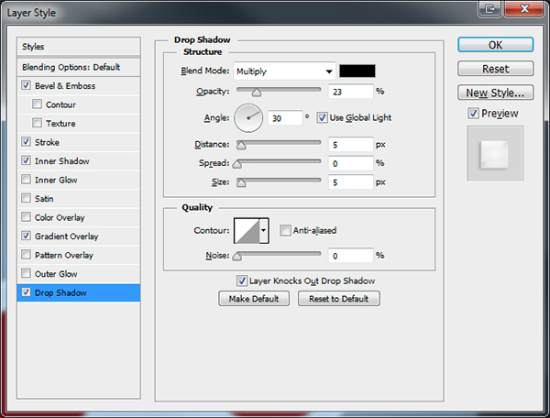Toggle the Gradient Overlay checkbox
550x418 pixels.
pyautogui.click(x=26, y=236)
